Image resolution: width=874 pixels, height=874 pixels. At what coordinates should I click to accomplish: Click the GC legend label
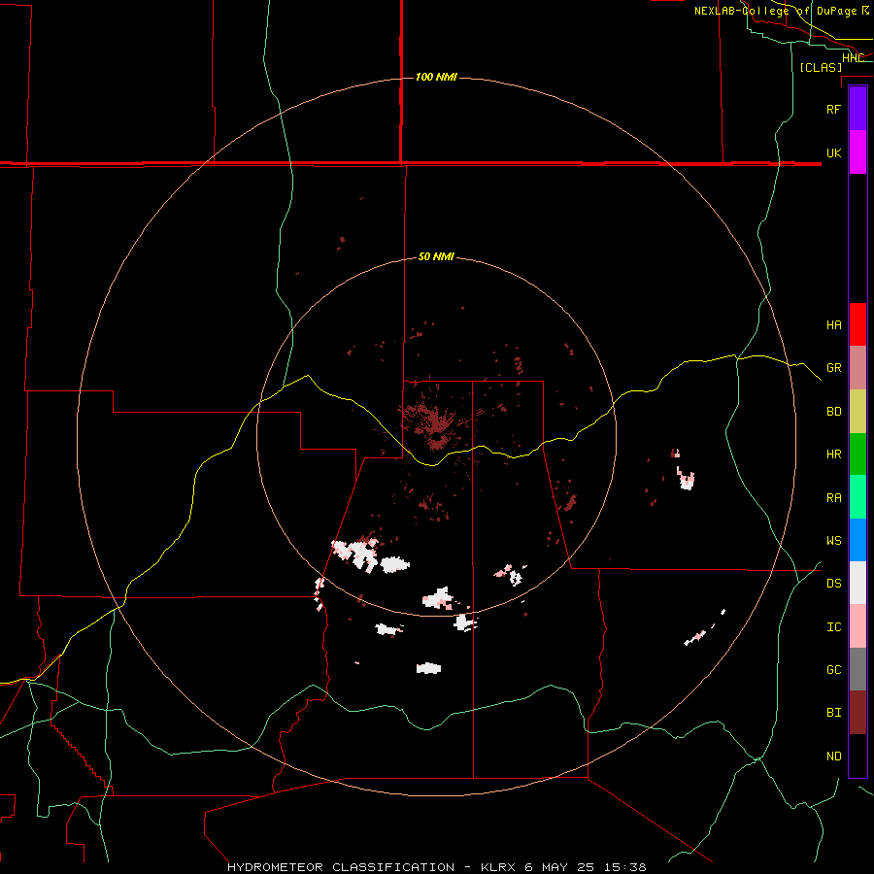[833, 670]
